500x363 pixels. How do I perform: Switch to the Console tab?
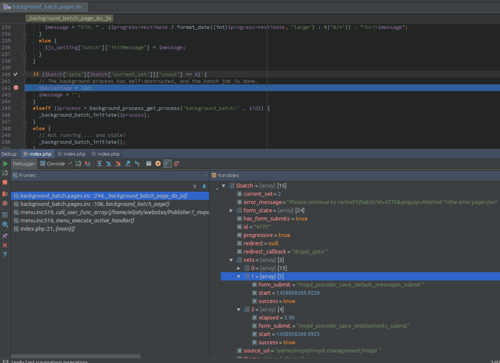[x=53, y=163]
